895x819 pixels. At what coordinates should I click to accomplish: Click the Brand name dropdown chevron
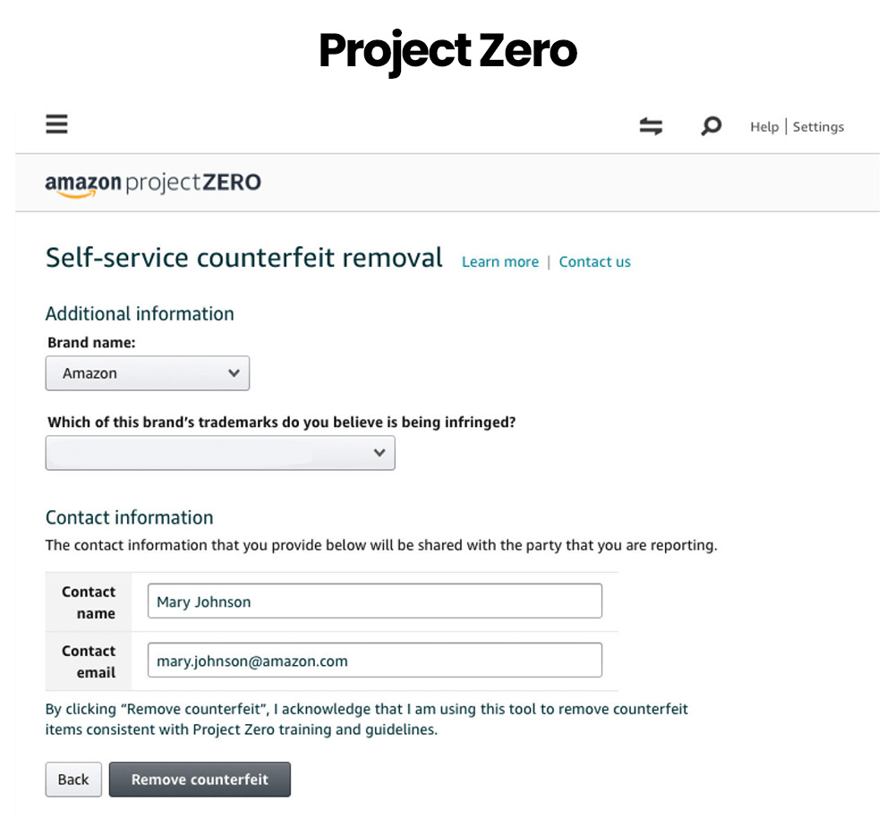(234, 372)
